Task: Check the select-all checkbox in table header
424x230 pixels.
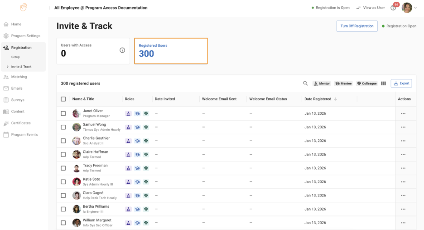Action: pyautogui.click(x=63, y=99)
